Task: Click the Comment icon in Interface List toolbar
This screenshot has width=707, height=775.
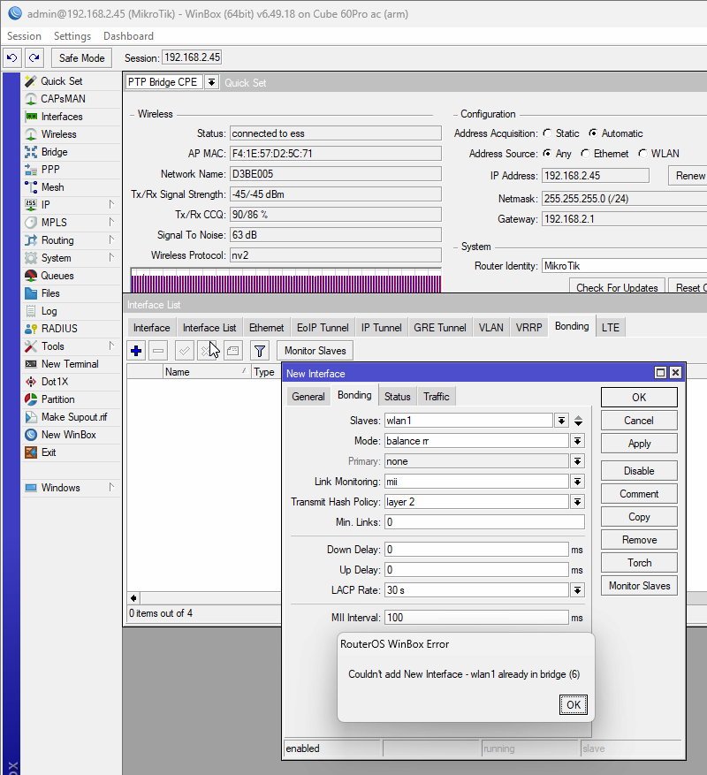Action: pyautogui.click(x=232, y=351)
